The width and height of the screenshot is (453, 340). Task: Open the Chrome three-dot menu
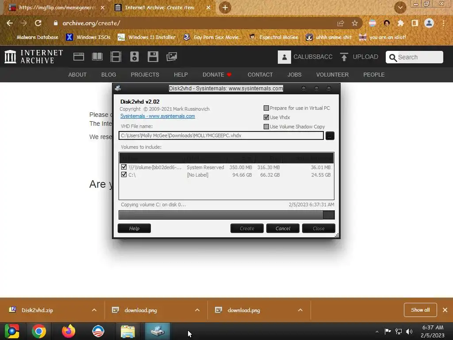click(443, 23)
